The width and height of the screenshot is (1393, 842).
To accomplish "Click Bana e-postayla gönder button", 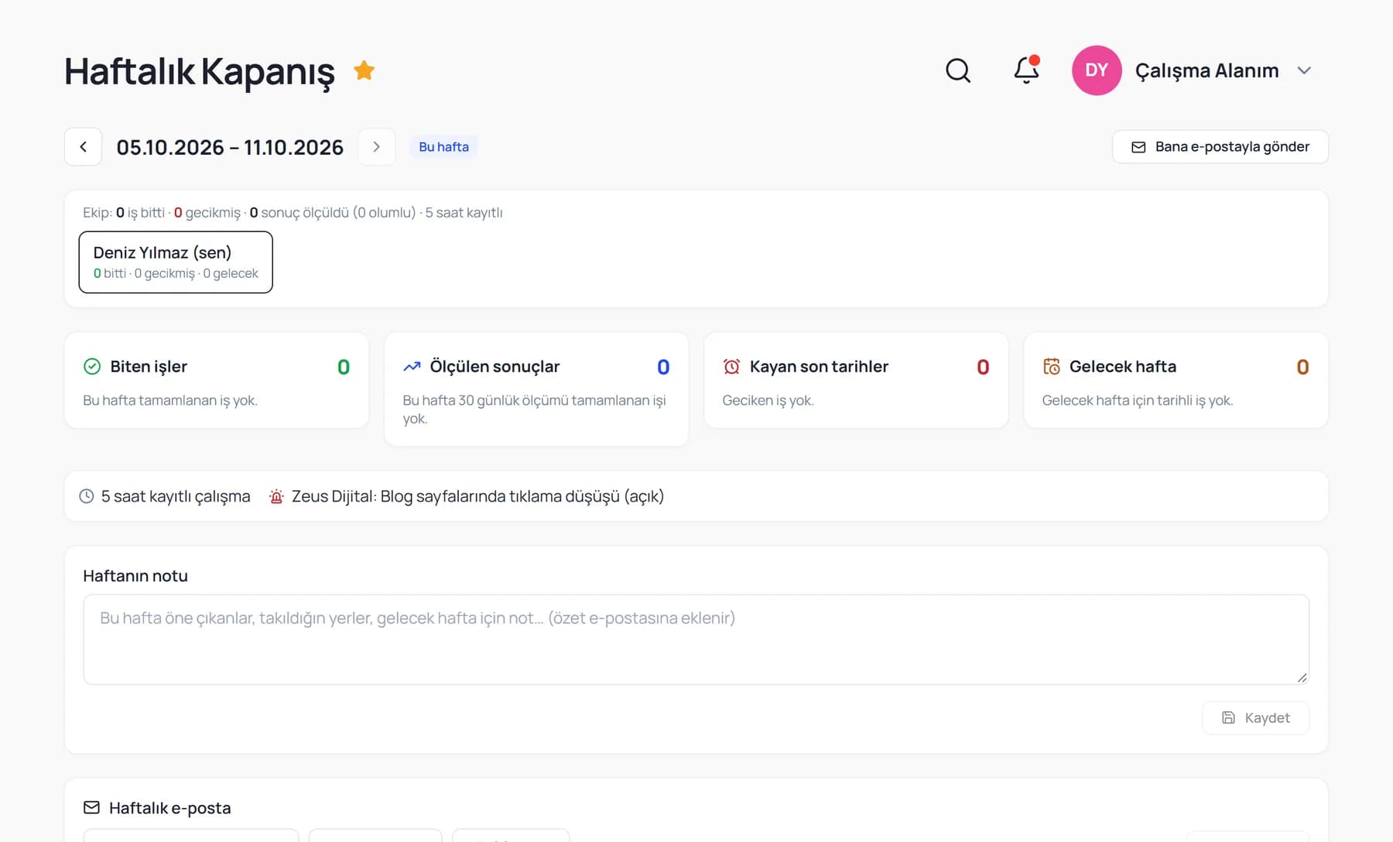I will pos(1220,147).
